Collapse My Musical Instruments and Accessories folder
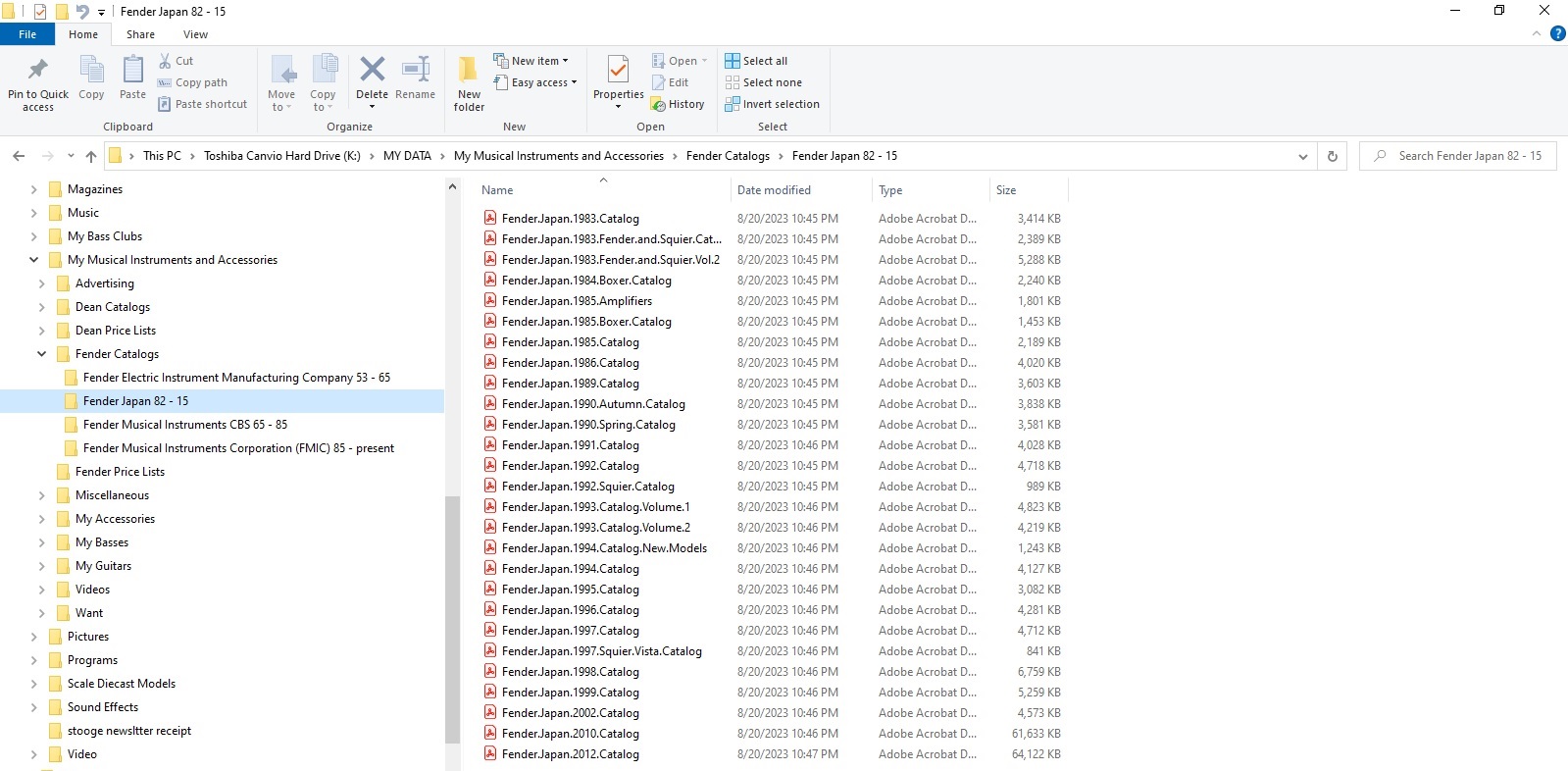Viewport: 1568px width, 771px height. click(x=33, y=260)
